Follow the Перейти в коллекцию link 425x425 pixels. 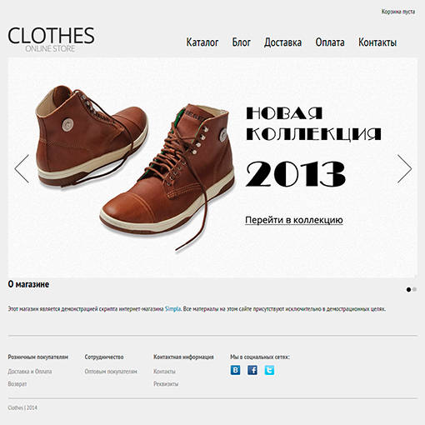294,220
